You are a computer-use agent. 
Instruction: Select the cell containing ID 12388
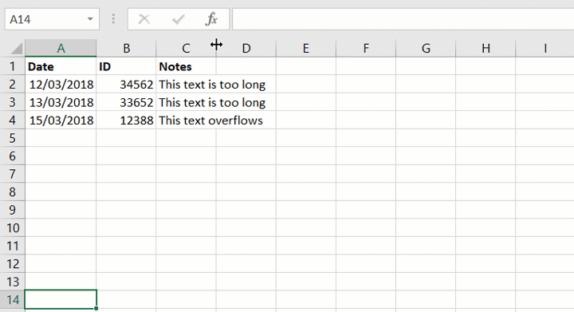(126, 120)
